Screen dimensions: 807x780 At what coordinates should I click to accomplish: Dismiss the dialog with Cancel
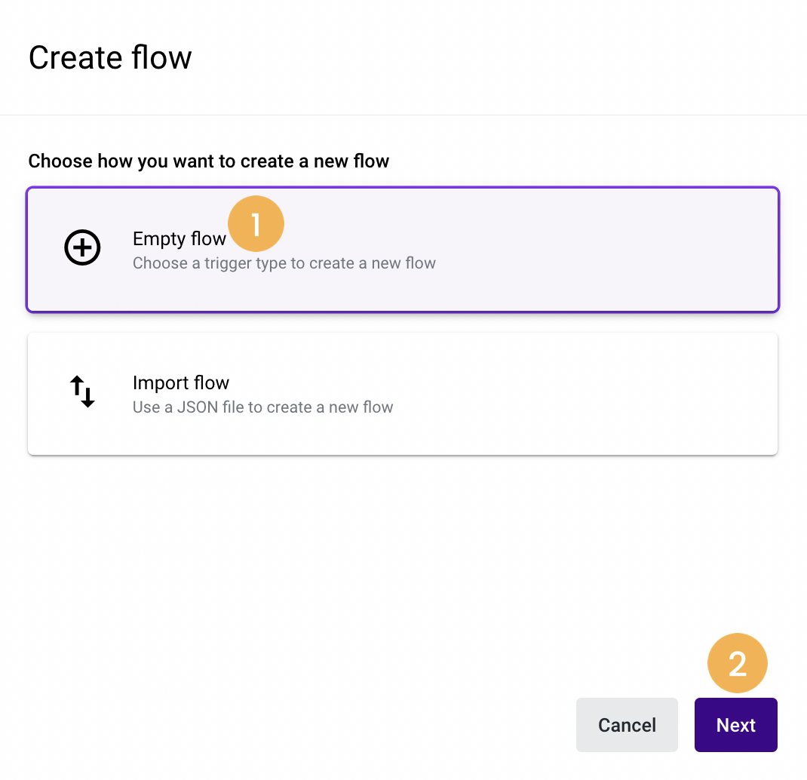[627, 725]
